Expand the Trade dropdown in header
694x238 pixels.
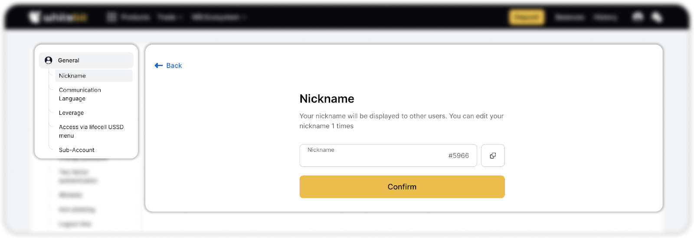(x=170, y=17)
